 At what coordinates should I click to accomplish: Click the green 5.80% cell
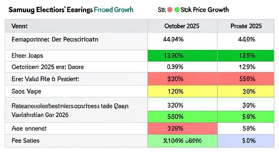pyautogui.click(x=182, y=117)
